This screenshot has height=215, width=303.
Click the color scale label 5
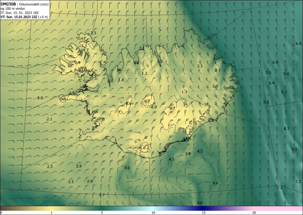pos(102,213)
